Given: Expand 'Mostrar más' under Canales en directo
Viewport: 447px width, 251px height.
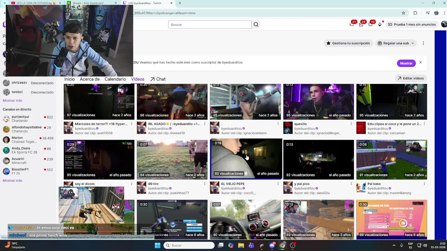Looking at the screenshot, I should (x=12, y=181).
